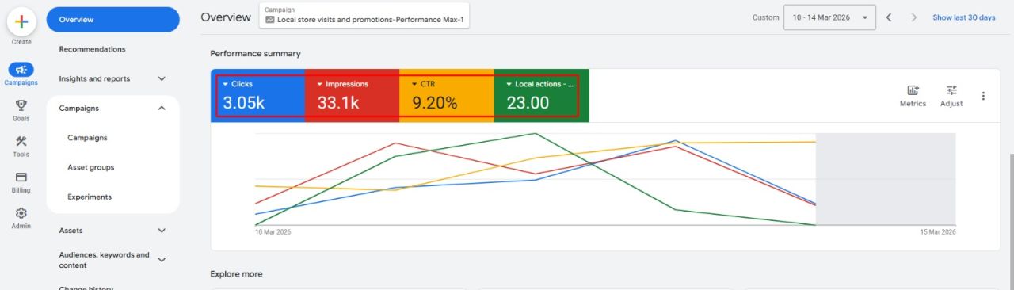Open the Clicks metric dropdown
The image size is (1014, 290).
pyautogui.click(x=225, y=84)
